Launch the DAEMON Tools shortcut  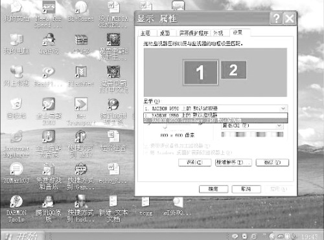(x=16, y=208)
